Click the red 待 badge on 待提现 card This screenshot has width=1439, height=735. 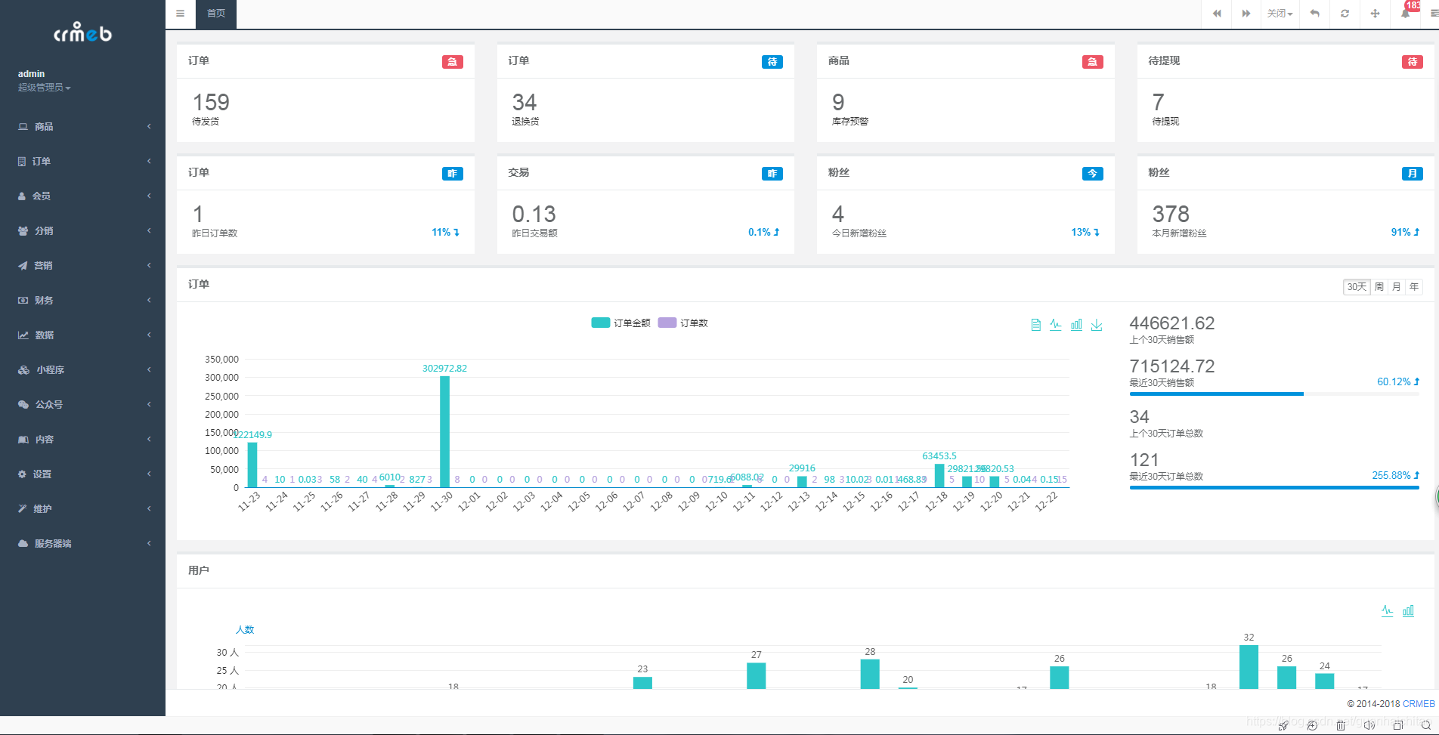pos(1413,62)
